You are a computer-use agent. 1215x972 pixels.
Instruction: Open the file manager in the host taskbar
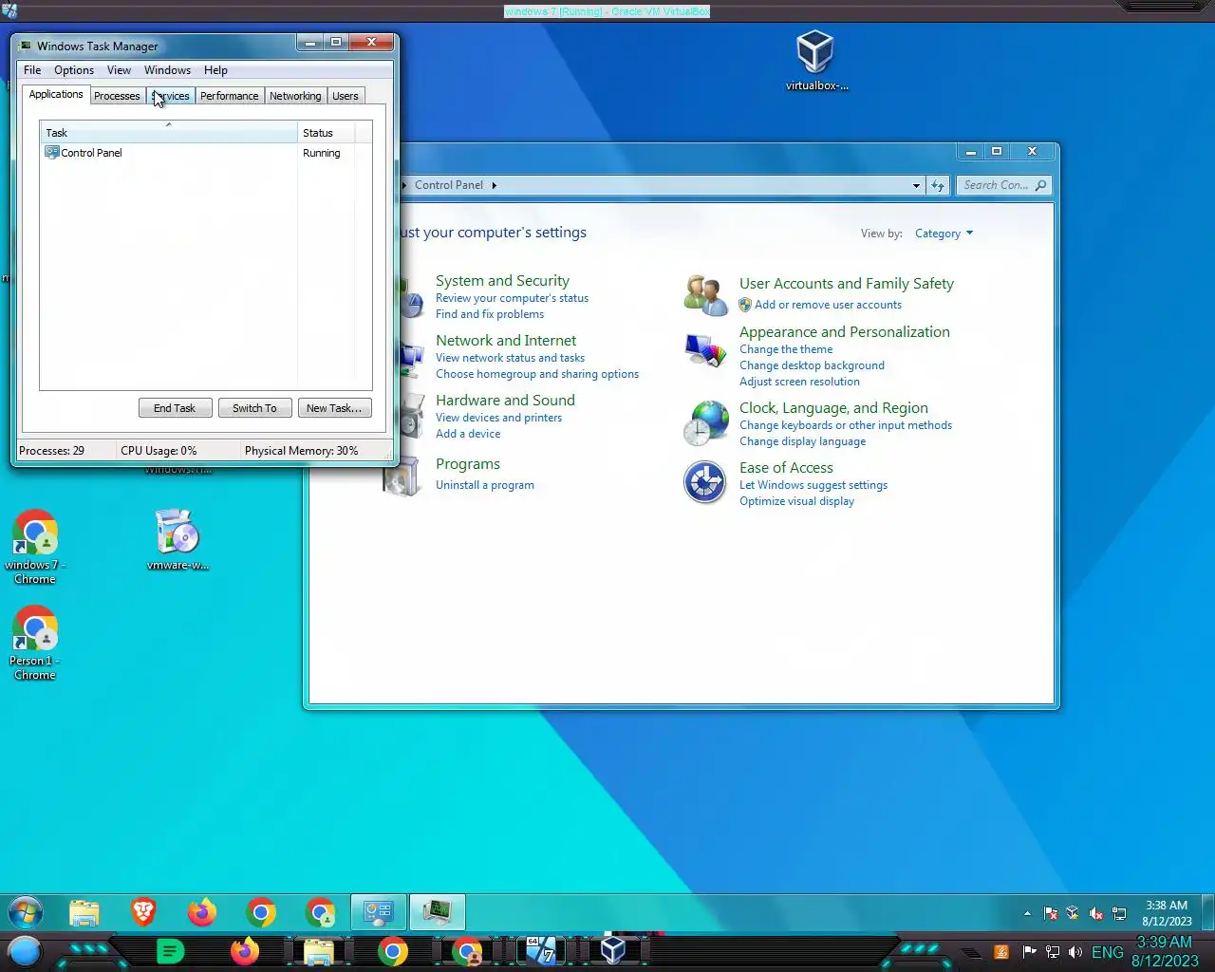tap(319, 952)
